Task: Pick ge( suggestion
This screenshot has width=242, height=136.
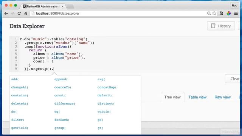Action: coord(100,120)
